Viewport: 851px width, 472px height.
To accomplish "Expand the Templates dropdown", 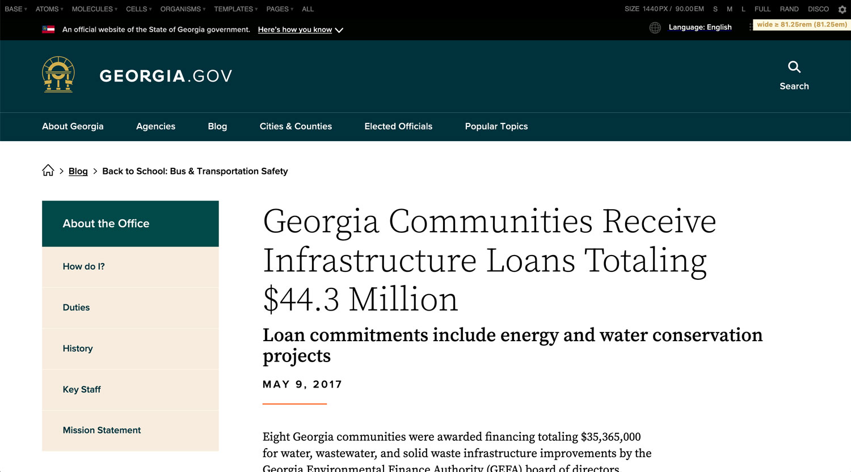I will 235,9.
